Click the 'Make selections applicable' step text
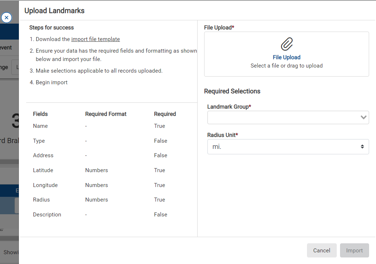The width and height of the screenshot is (376, 264). [99, 71]
